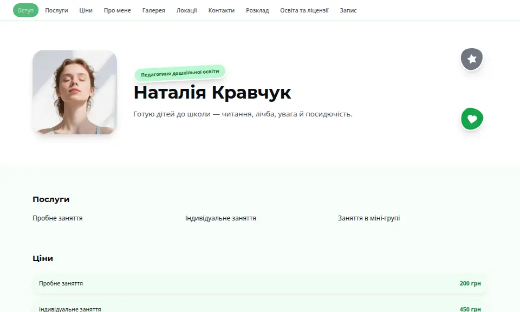Screen dimensions: 520x312
Task: Click the Послуги section heading
Action: click(x=51, y=199)
